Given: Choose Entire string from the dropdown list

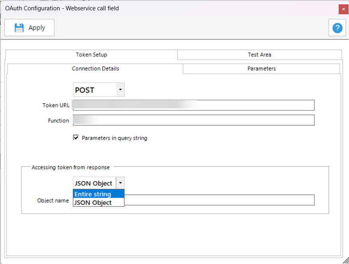Looking at the screenshot, I should (x=99, y=194).
